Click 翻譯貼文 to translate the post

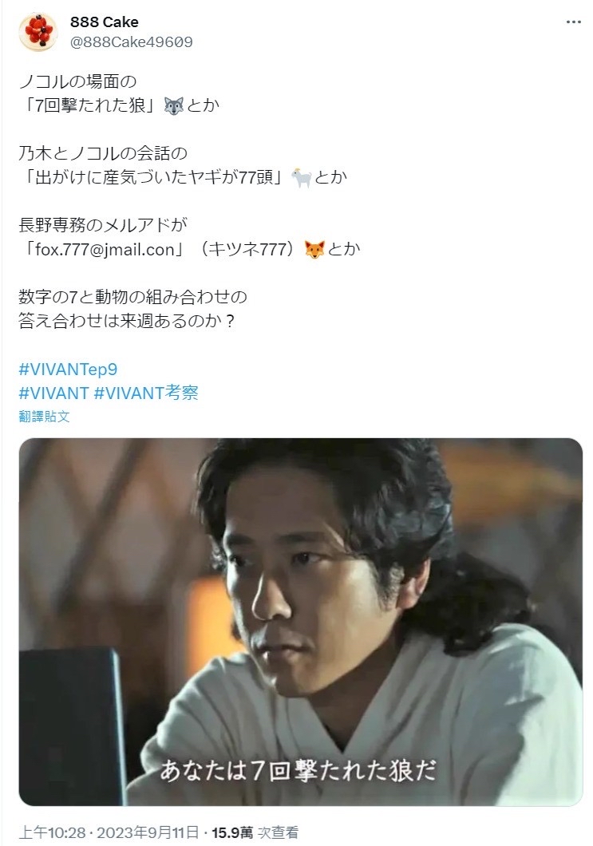[x=44, y=417]
